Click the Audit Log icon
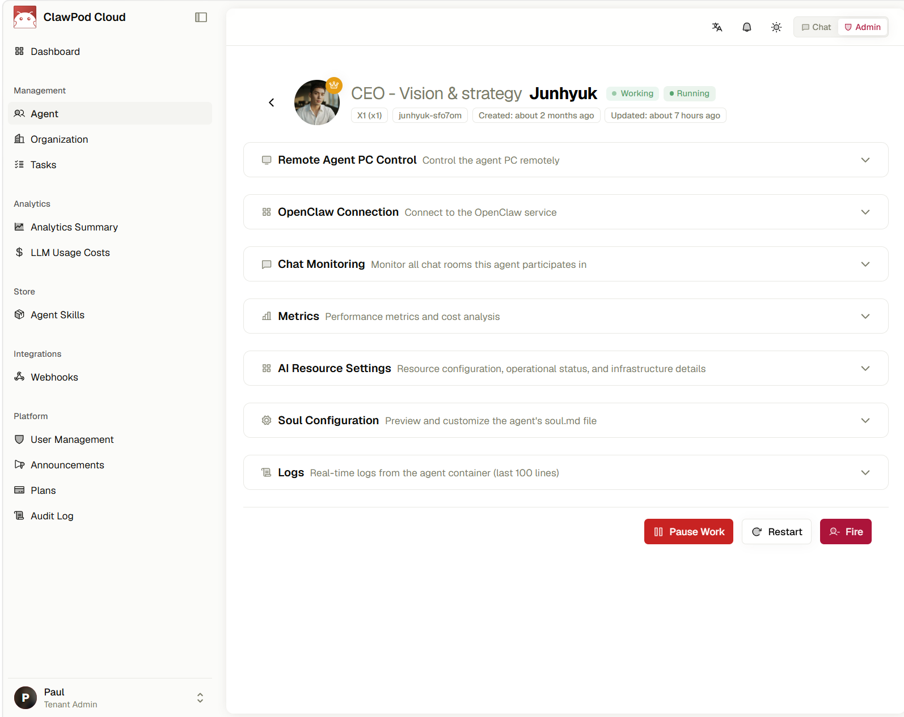The width and height of the screenshot is (904, 717). (x=19, y=516)
